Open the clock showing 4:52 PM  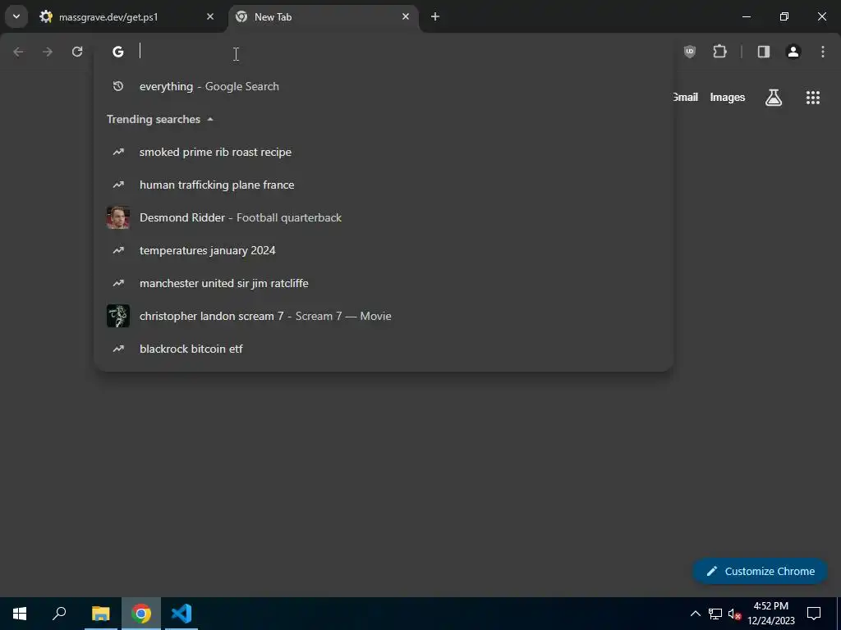(x=770, y=614)
